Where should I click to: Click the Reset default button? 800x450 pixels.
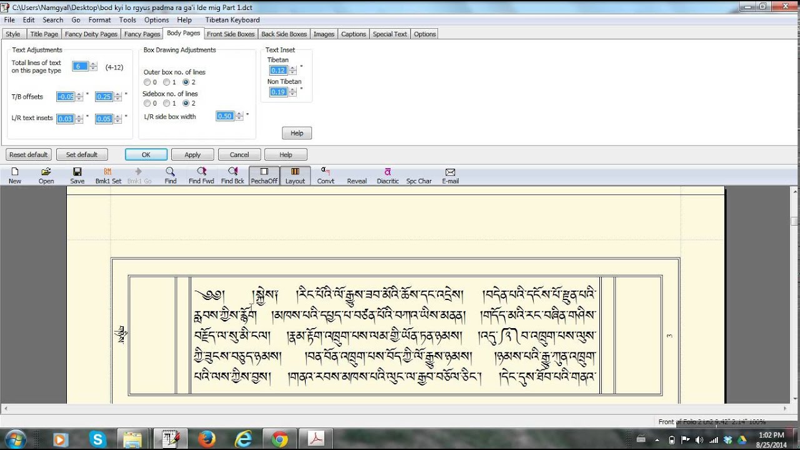[x=28, y=154]
